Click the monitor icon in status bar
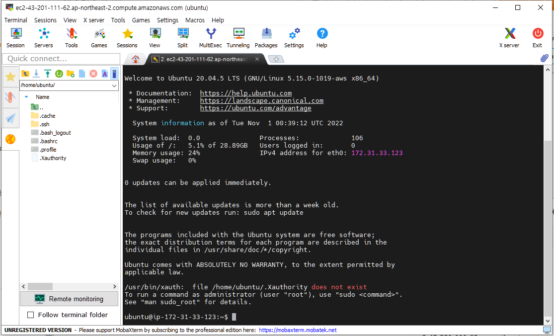The image size is (554, 336). pyautogui.click(x=547, y=330)
